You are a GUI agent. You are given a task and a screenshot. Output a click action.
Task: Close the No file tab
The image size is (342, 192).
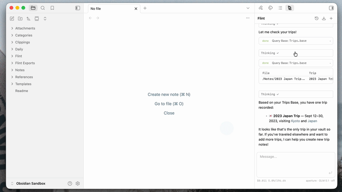pos(136,9)
